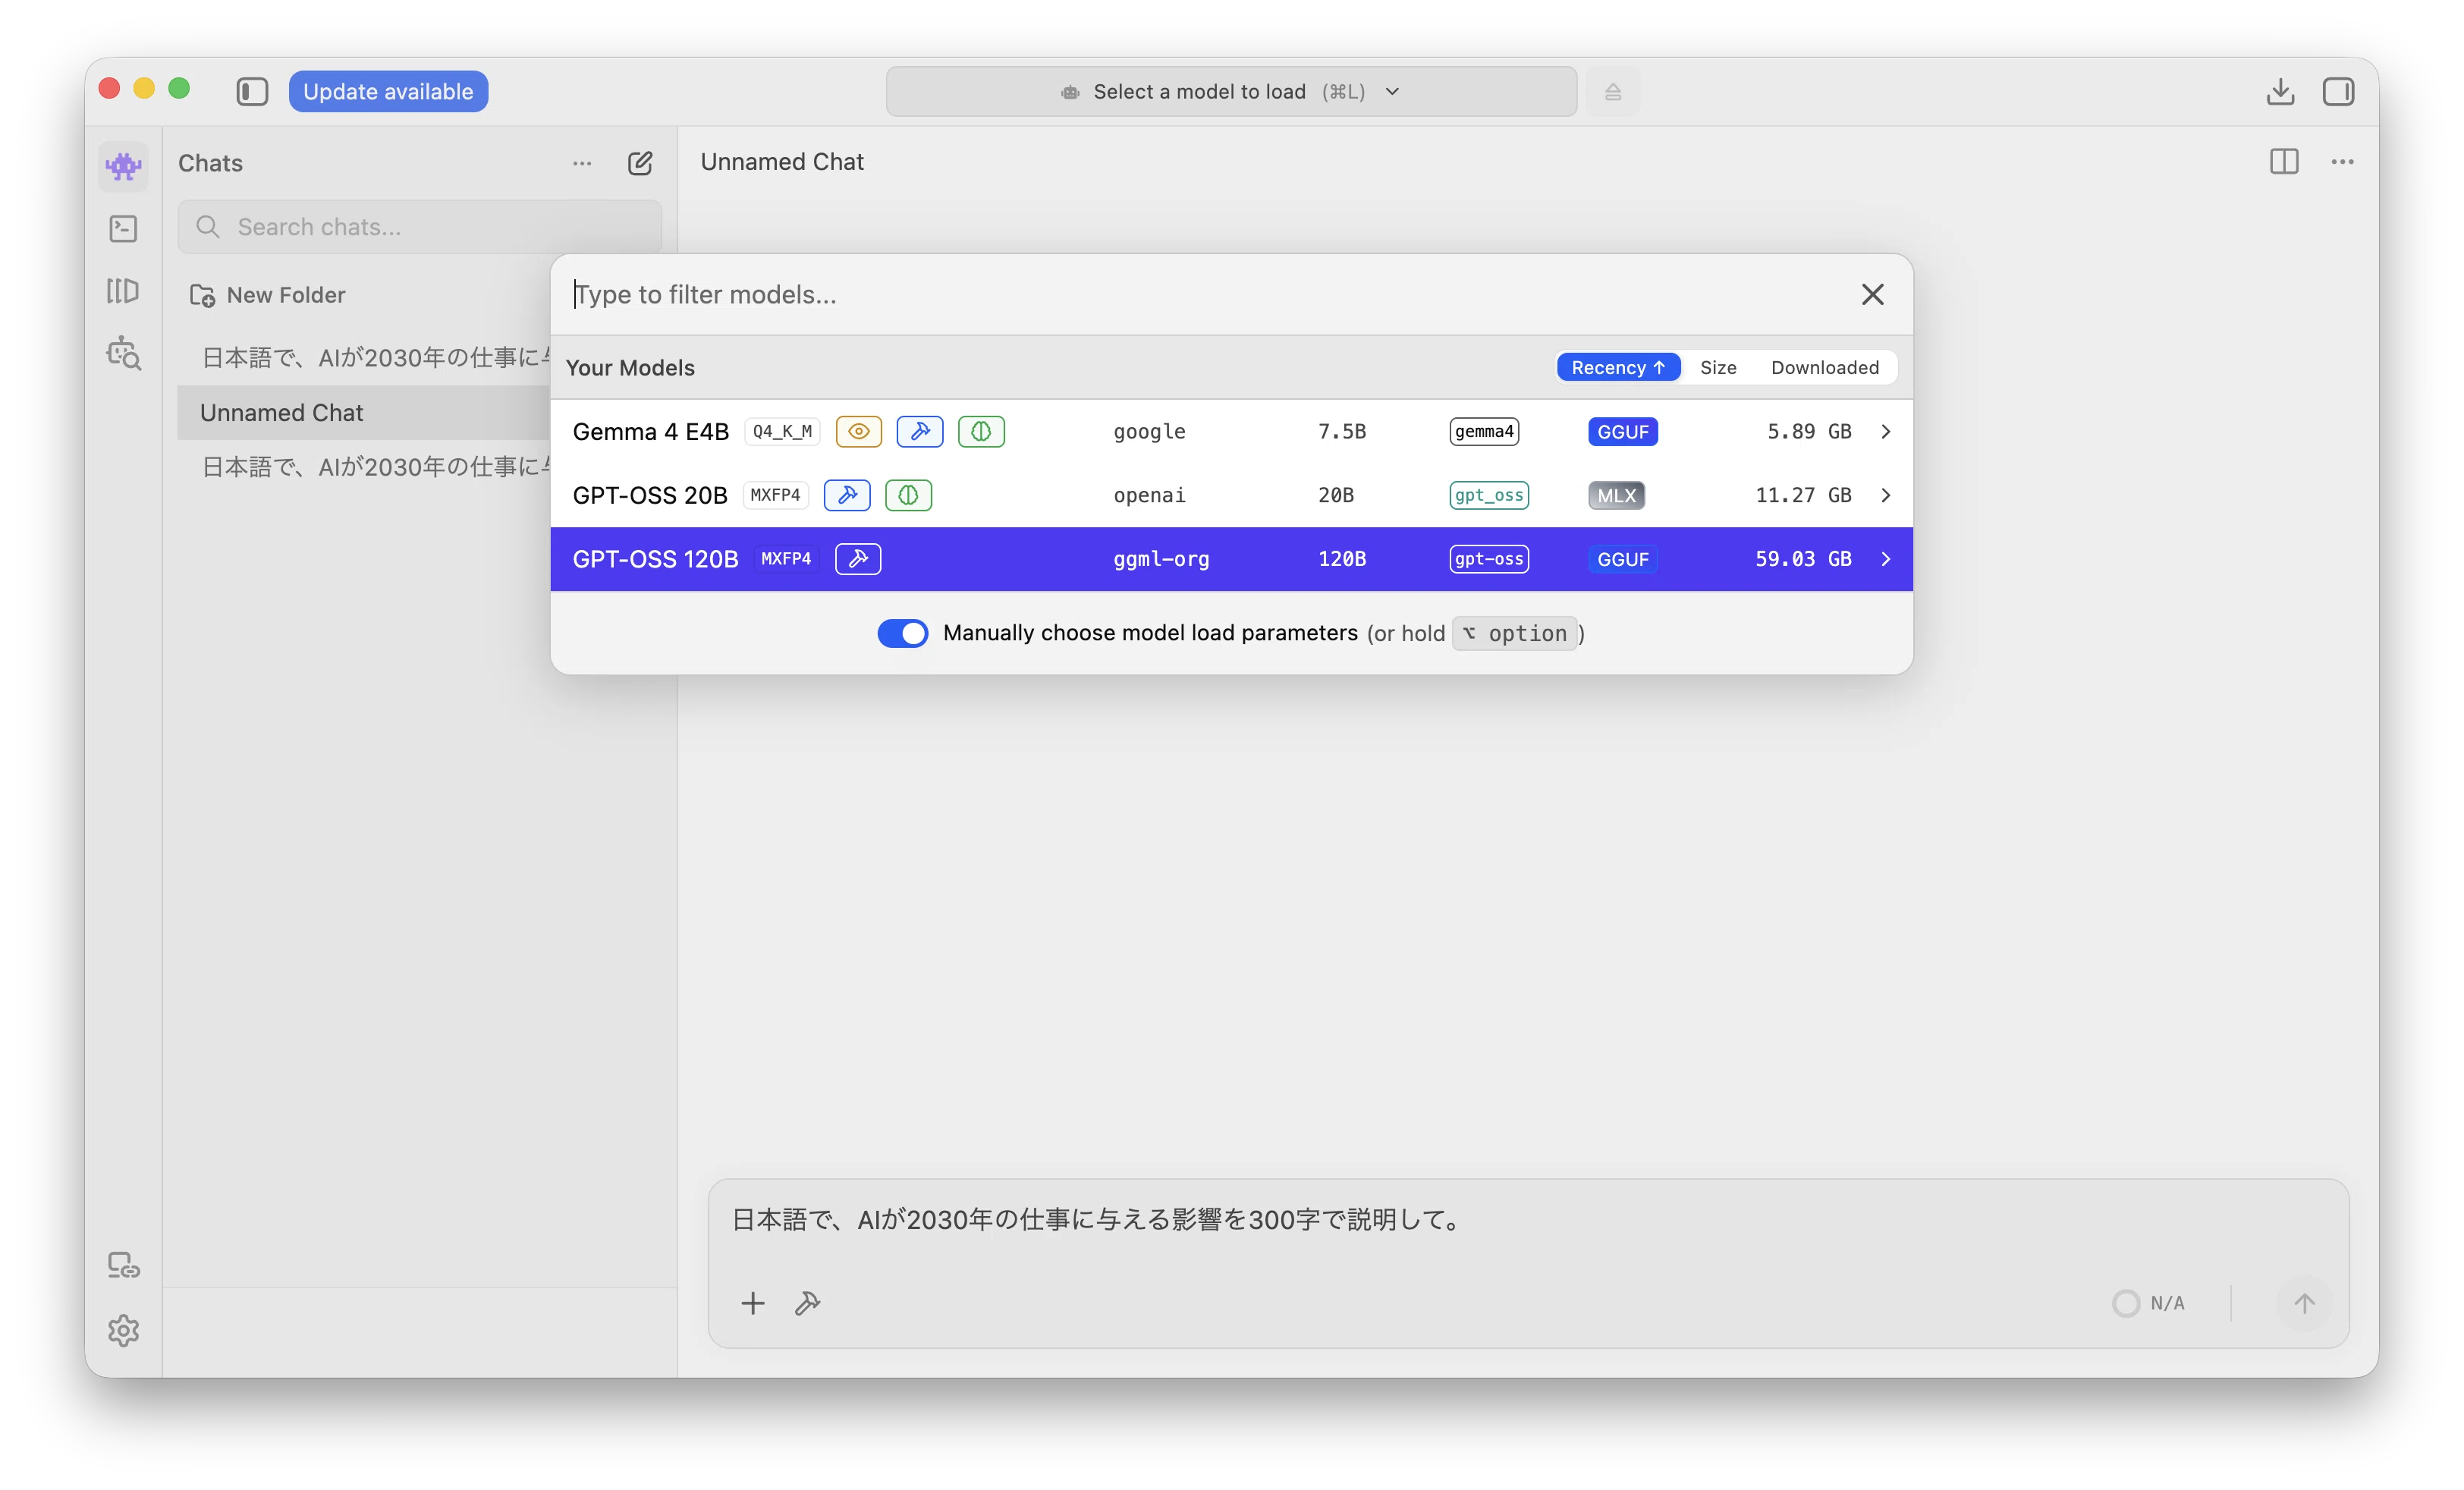Open the Discover model search sidebar icon
2464x1490 pixels.
[123, 353]
